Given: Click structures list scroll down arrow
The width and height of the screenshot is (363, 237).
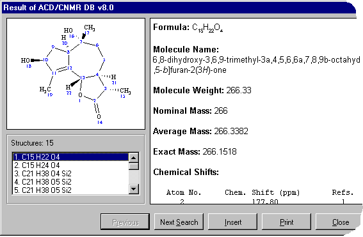Looking at the screenshot, I should (x=134, y=189).
